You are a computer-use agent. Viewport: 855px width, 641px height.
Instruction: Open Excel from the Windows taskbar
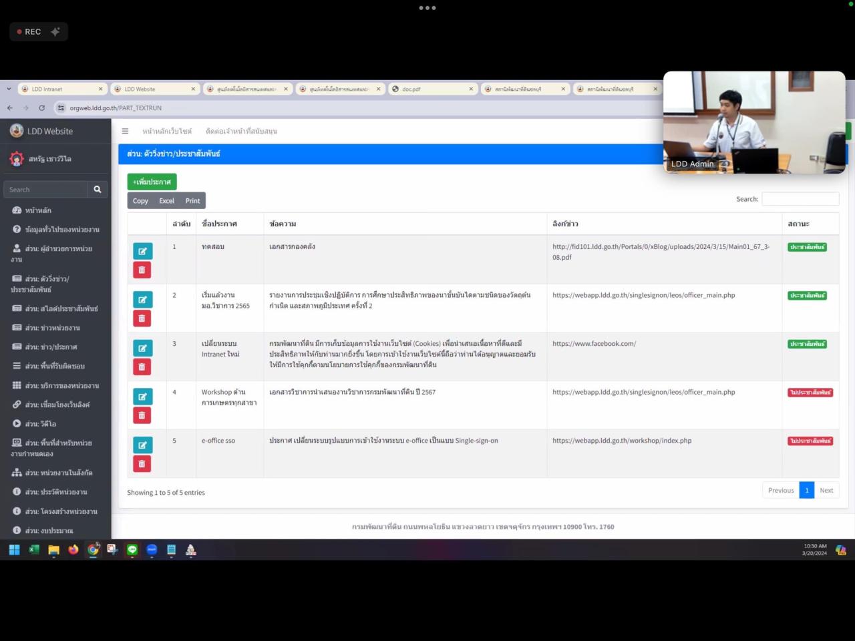click(34, 550)
